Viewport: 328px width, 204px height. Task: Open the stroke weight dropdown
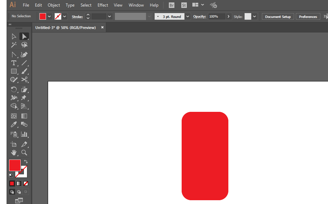coord(110,17)
